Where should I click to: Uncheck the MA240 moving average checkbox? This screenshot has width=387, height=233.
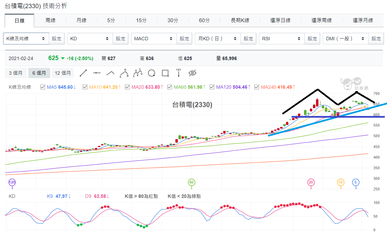tap(257, 87)
